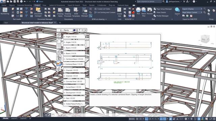This screenshot has width=216, height=121.
Task: Select '6 - Concrete Panel 1:50 CO' style
Action: pyautogui.click(x=74, y=81)
